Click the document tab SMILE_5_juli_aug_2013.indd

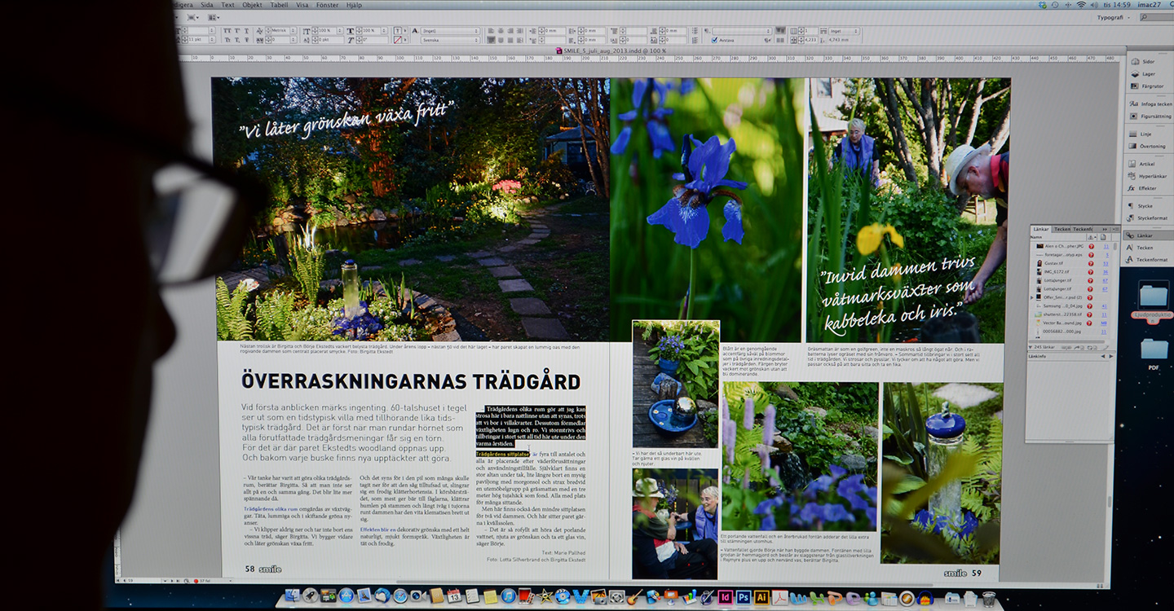611,51
